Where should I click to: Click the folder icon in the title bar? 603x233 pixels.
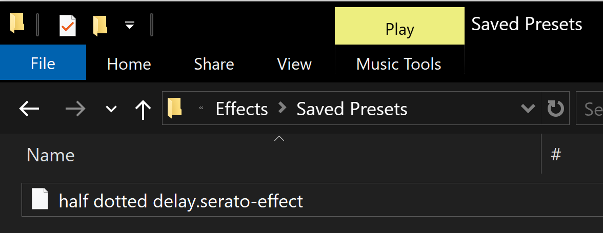pos(17,23)
